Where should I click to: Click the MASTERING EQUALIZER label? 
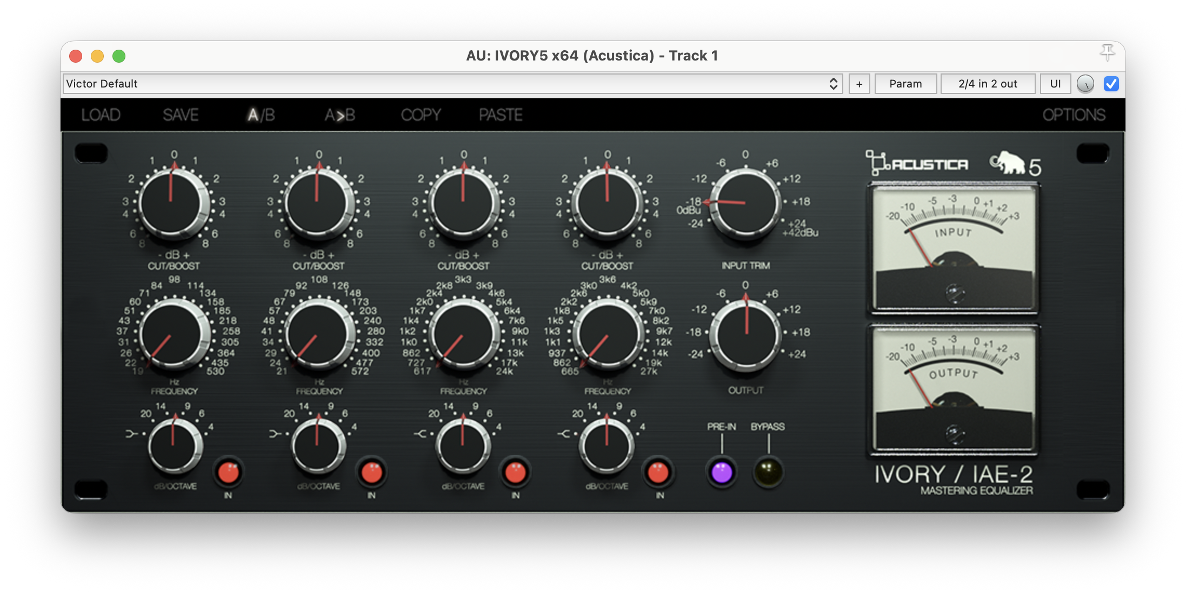coord(976,490)
